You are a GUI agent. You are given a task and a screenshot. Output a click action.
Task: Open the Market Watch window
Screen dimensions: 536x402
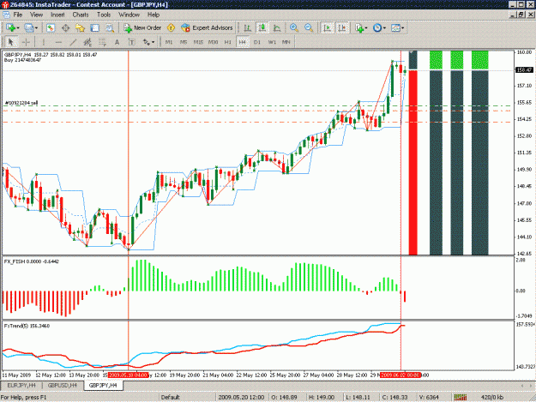(51, 28)
